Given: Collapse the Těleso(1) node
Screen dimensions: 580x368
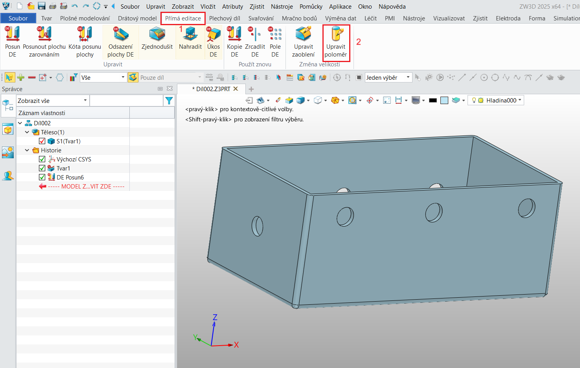Looking at the screenshot, I should coord(27,132).
